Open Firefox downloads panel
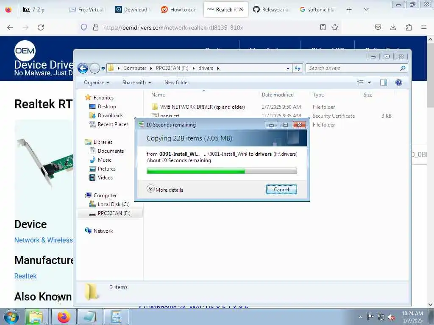 (393, 27)
